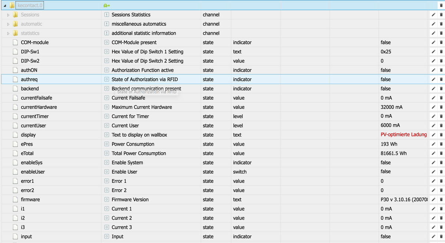Expand the Sessions folder

(9, 15)
